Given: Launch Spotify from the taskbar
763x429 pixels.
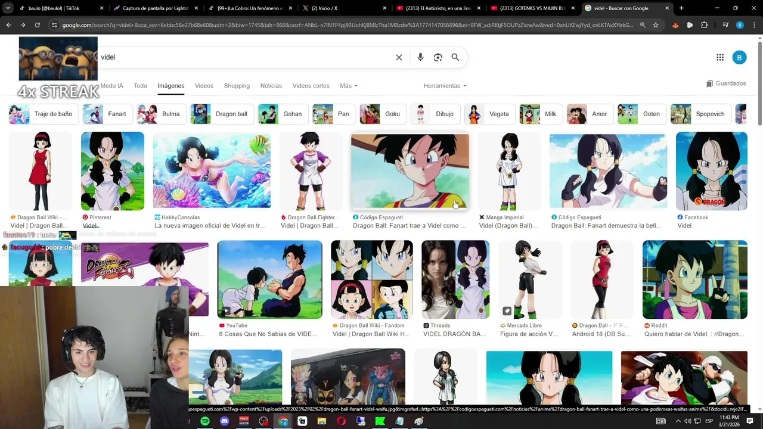Looking at the screenshot, I should click(x=205, y=421).
